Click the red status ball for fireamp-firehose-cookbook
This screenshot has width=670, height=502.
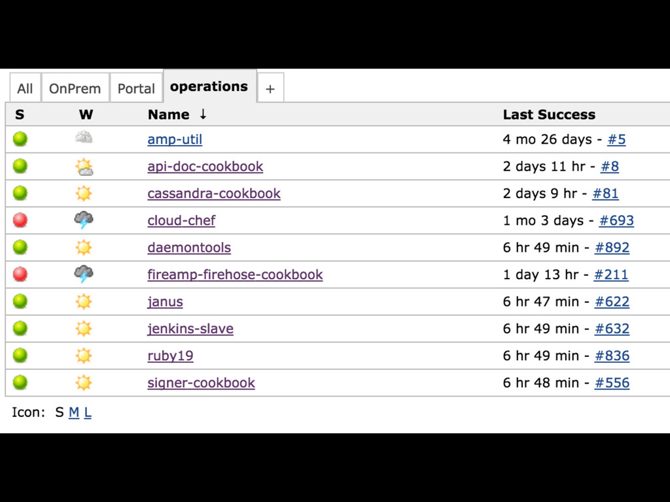point(20,274)
